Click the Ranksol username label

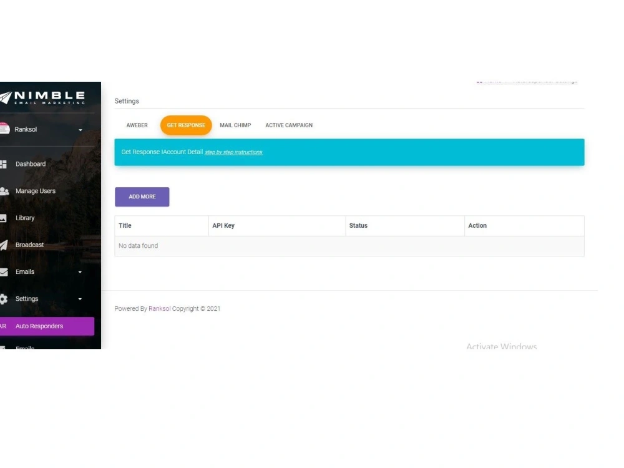pos(26,129)
